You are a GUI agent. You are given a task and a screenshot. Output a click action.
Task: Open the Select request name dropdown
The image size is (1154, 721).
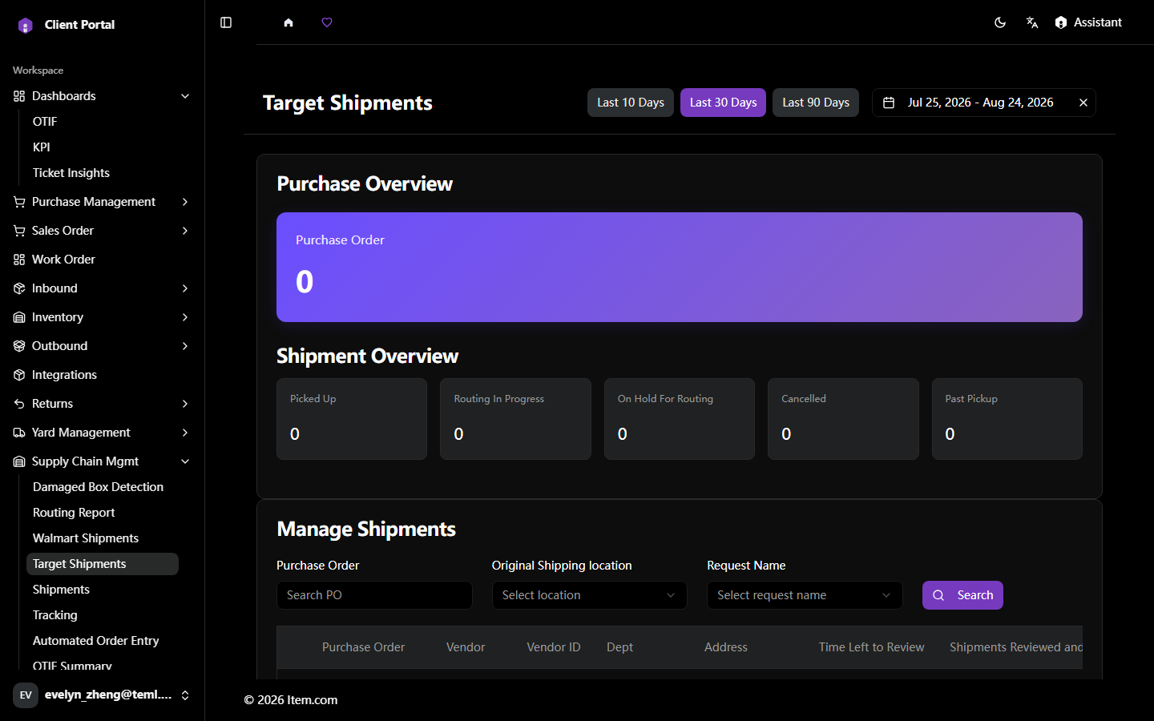(x=805, y=595)
